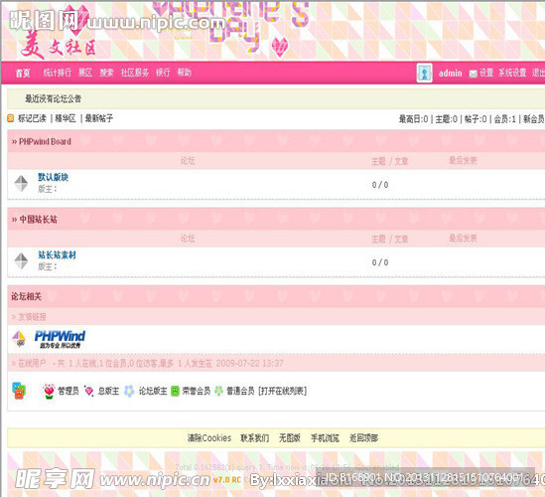Click the online users group icon

click(x=19, y=391)
